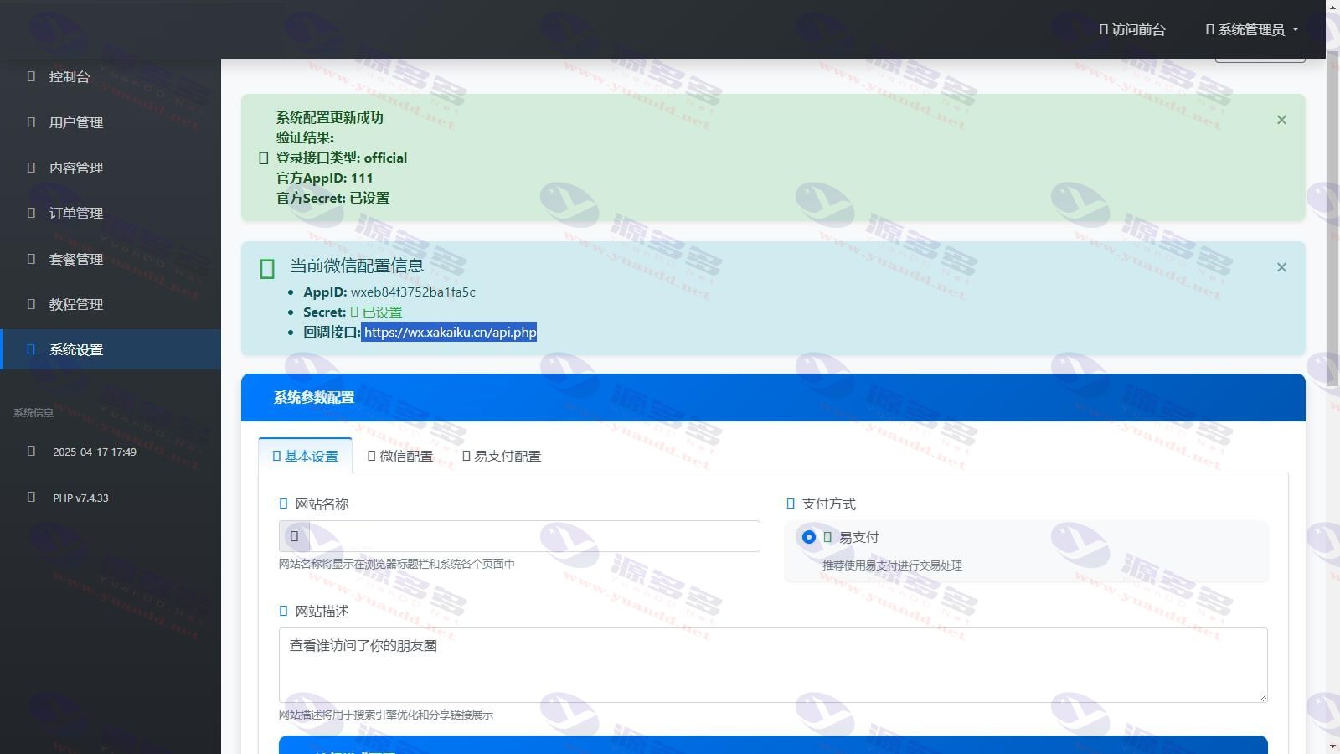Click the PHP v7.4.33 version entry

point(80,498)
